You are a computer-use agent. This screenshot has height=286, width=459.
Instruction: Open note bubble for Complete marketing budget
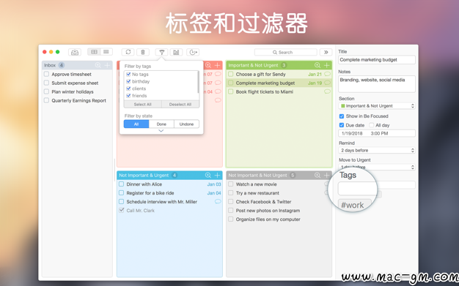pos(327,83)
